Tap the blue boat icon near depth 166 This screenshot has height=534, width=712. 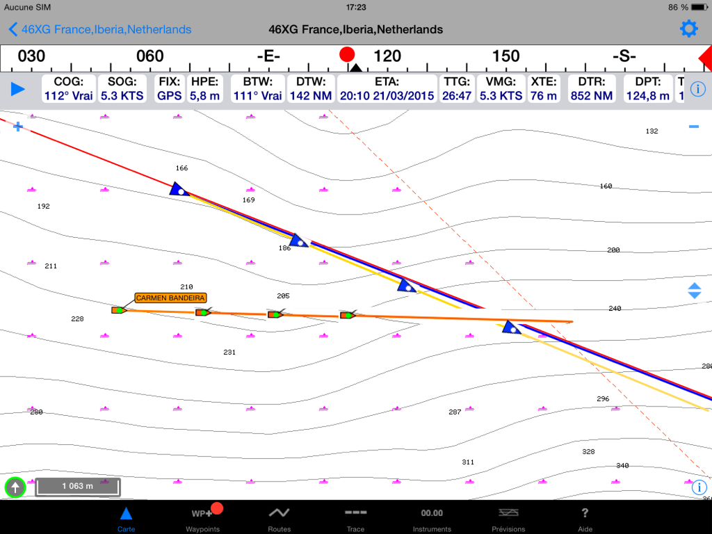[x=179, y=189]
